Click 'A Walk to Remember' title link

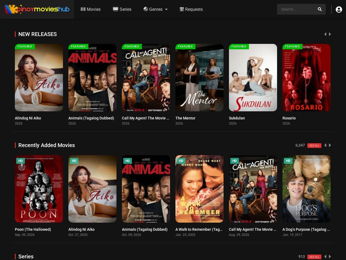click(x=199, y=229)
